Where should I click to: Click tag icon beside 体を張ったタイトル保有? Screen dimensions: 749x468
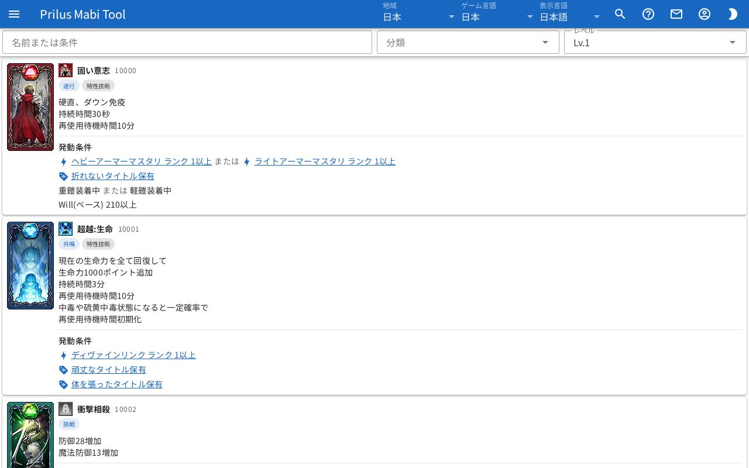pyautogui.click(x=64, y=384)
